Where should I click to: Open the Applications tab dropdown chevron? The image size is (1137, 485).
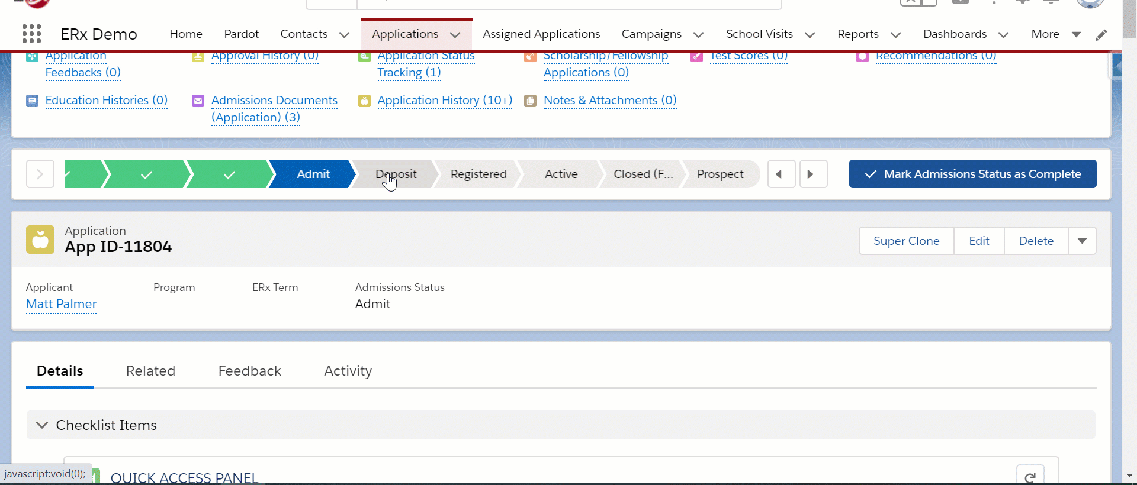(455, 35)
